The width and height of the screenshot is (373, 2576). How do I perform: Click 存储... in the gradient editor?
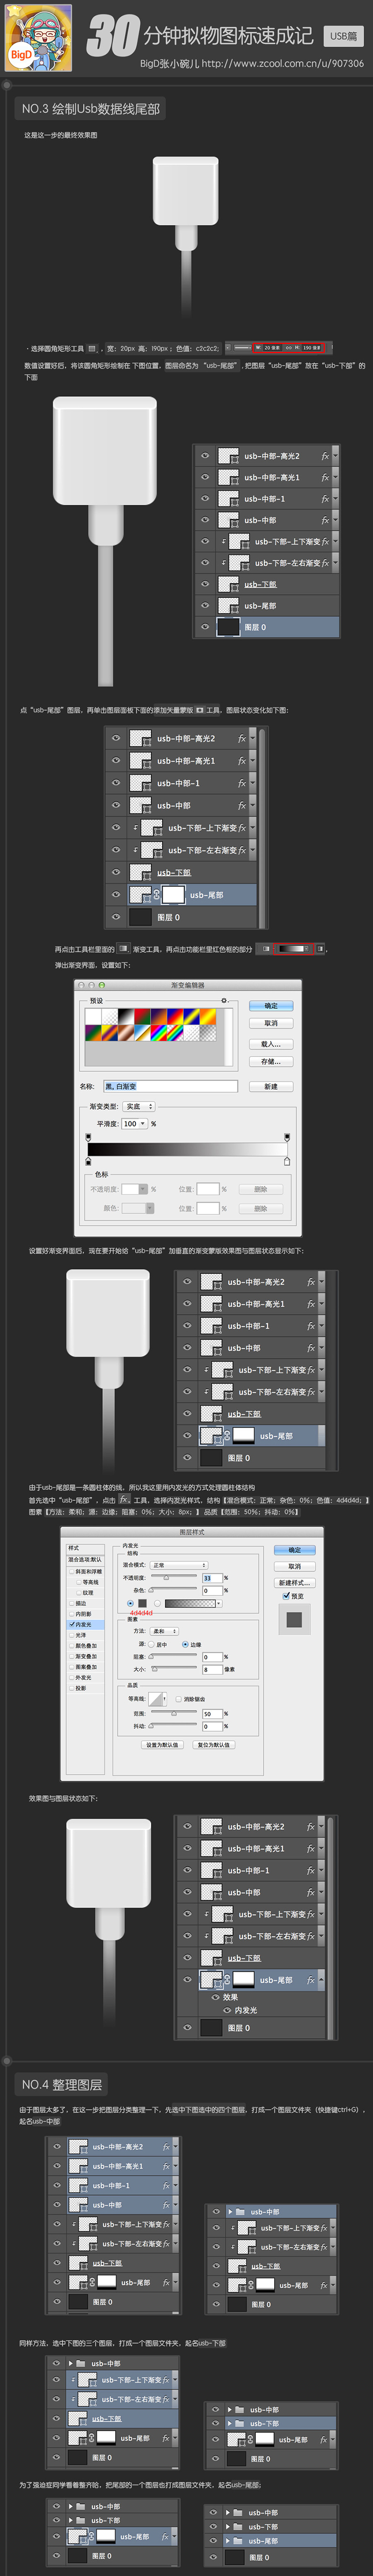click(271, 1061)
